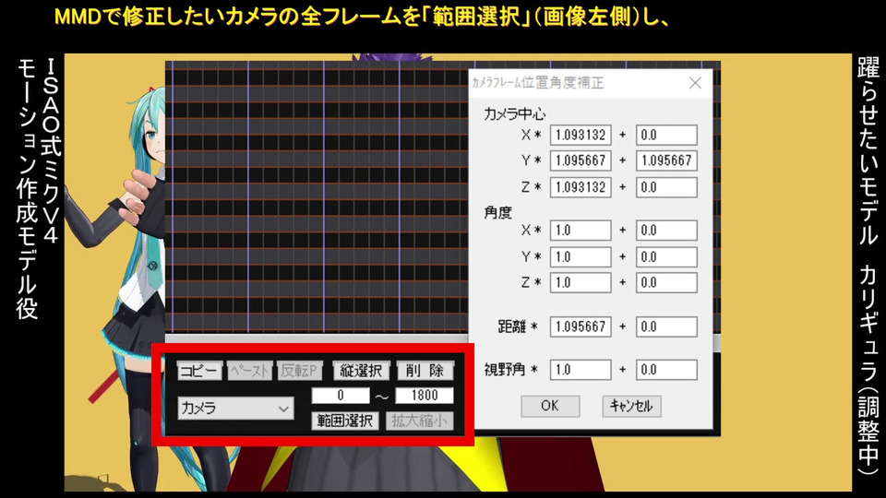Screen dimensions: 886x498
Task: Click camera center Y multiplier field
Action: point(581,160)
